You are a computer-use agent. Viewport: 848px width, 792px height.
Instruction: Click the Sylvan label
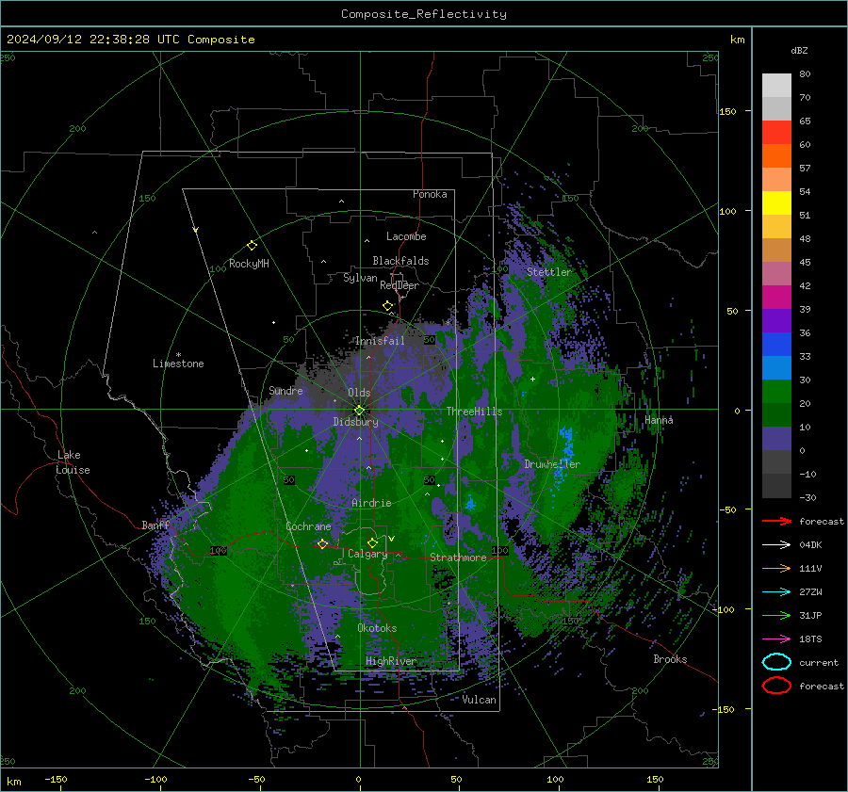click(360, 278)
